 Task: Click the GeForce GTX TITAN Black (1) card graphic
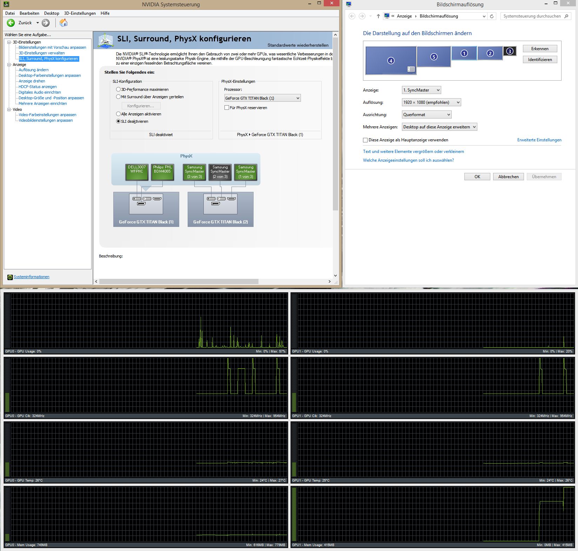(x=146, y=209)
